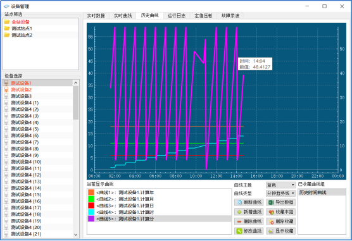
Task: Switch to the 实时数据 tab
Action: point(96,15)
